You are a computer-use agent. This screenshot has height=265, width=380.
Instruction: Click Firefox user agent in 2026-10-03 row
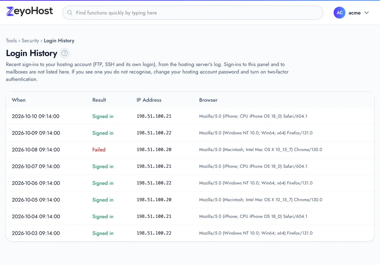coord(256,233)
